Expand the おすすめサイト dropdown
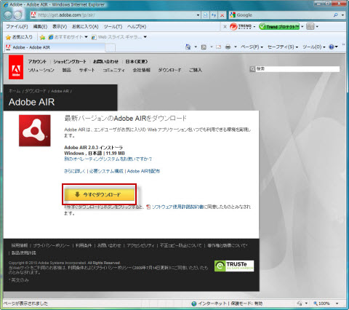This screenshot has height=310, width=349. 86,37
